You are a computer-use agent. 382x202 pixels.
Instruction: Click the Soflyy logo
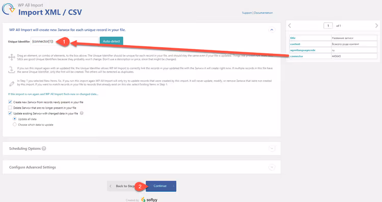click(149, 199)
